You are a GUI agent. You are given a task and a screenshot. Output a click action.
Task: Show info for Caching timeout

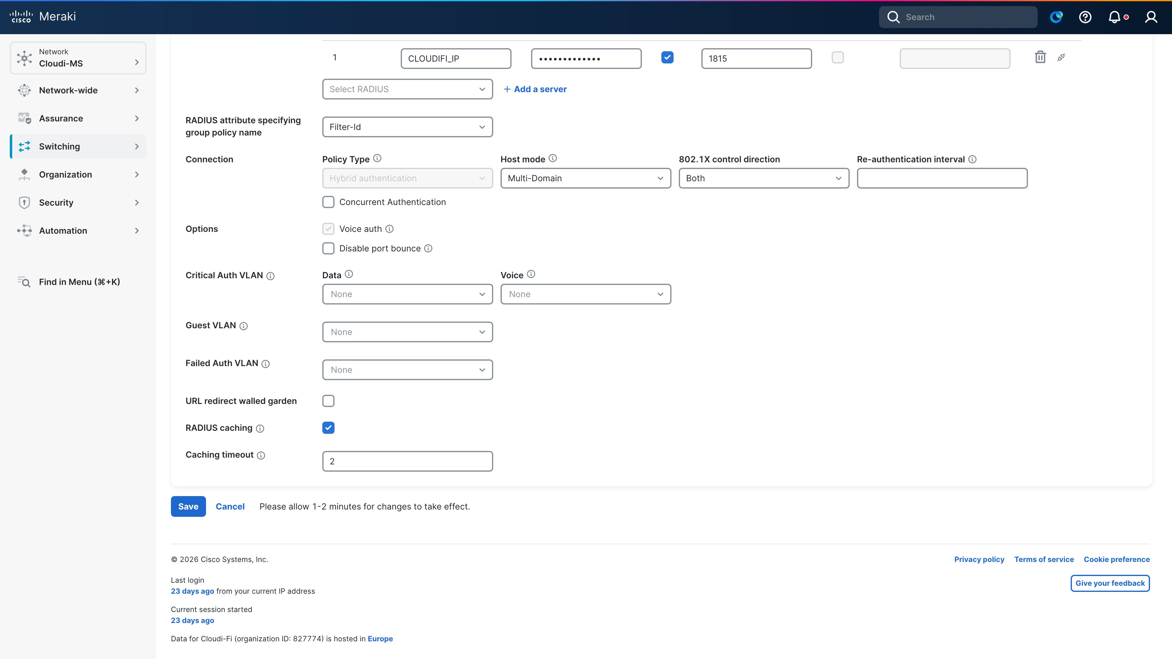tap(261, 455)
